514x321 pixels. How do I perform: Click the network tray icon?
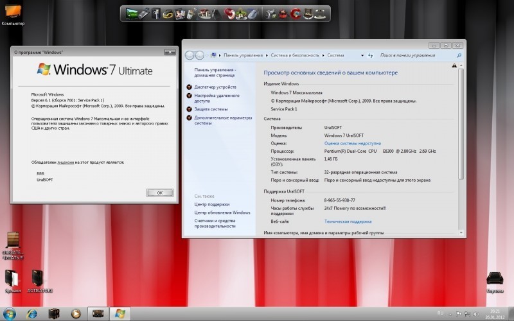click(x=468, y=314)
